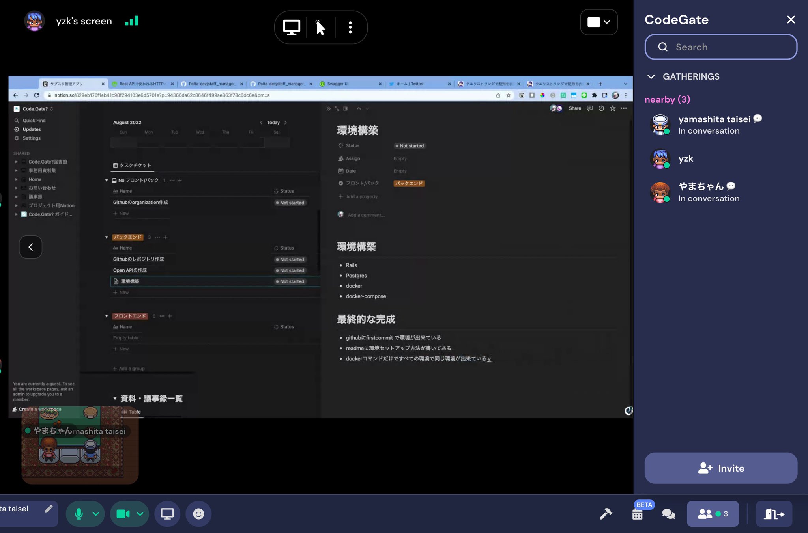This screenshot has height=533, width=808.
Task: Open the view layout dropdown
Action: 599,22
